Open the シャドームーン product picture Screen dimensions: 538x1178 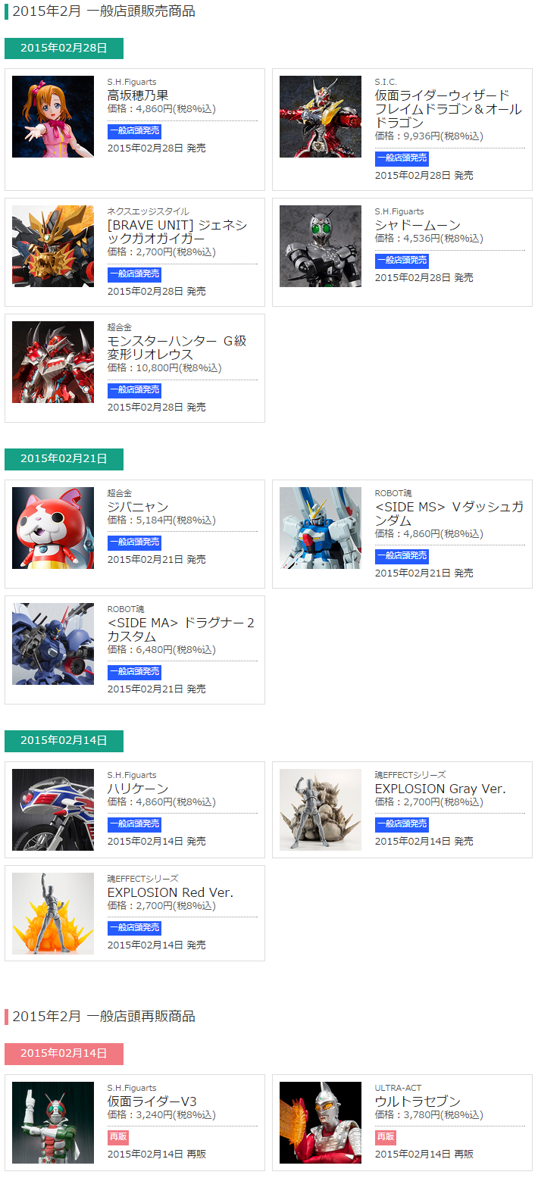[321, 246]
